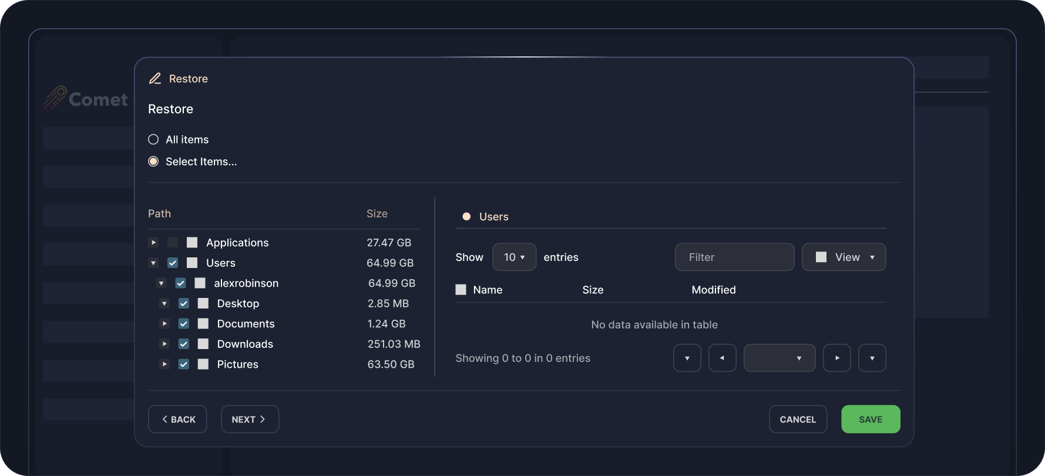
Task: Select the All items radio option
Action: 153,139
